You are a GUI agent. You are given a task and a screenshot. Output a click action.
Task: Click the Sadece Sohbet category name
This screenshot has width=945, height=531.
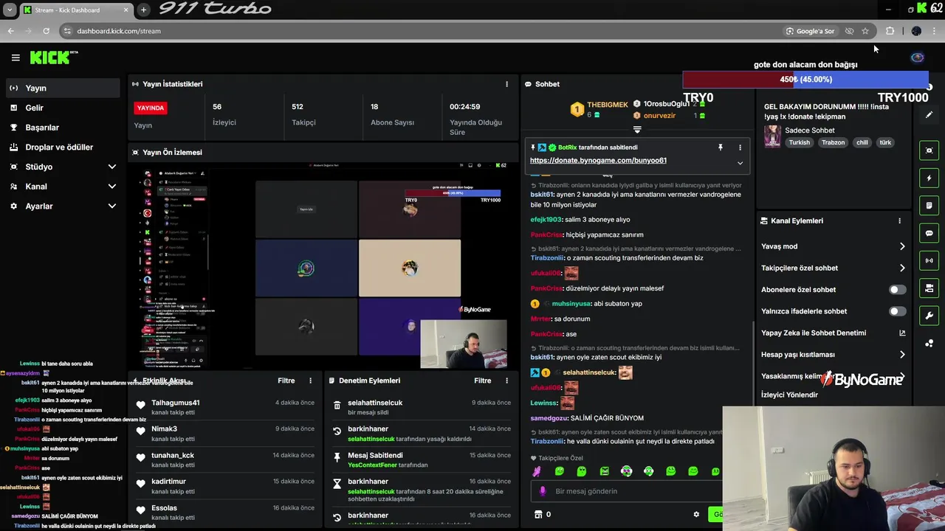(x=809, y=131)
